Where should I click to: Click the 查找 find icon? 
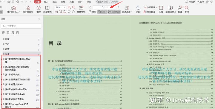tap(187, 10)
